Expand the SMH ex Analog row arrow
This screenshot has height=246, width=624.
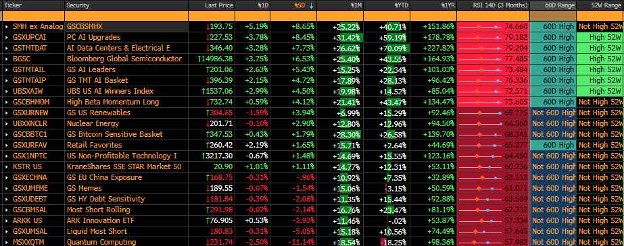coord(7,26)
